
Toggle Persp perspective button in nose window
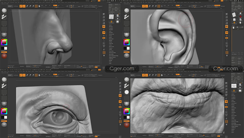click(x=104, y=26)
